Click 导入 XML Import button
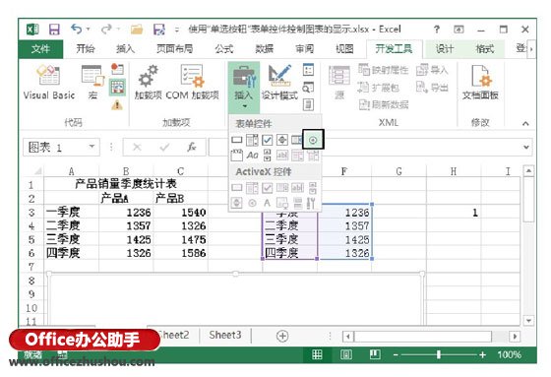The image size is (551, 377). pyautogui.click(x=432, y=70)
